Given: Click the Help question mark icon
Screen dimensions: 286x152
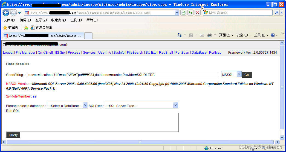Looking at the screenshot, I should click(273, 35).
